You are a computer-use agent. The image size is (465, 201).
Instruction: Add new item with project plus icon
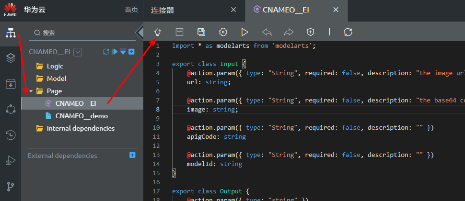coord(131,52)
